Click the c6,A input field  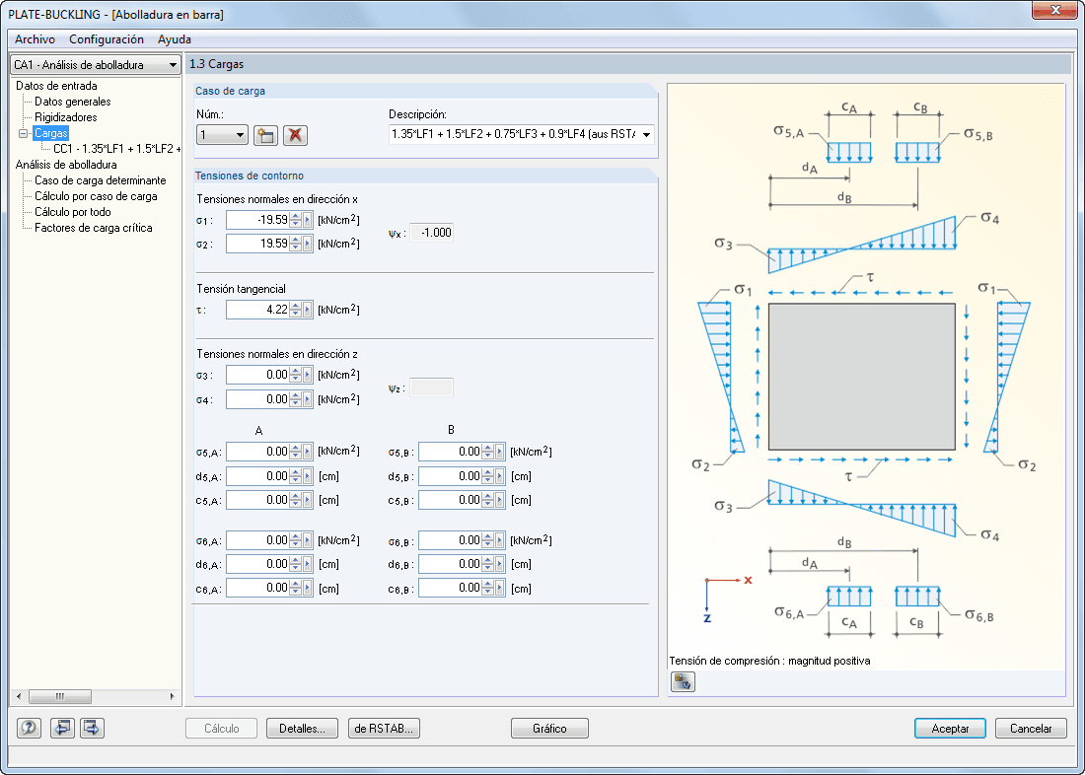(258, 589)
